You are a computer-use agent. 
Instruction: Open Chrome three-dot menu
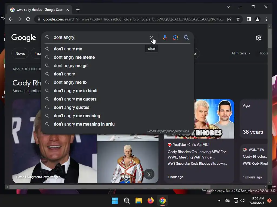[x=266, y=19]
